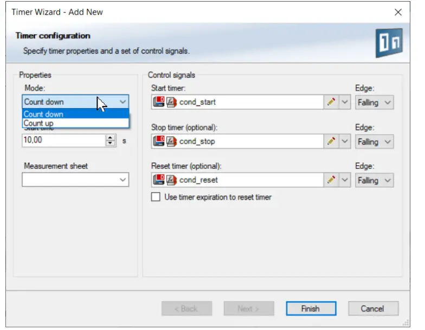Click the cond_reset signal field

click(x=237, y=180)
